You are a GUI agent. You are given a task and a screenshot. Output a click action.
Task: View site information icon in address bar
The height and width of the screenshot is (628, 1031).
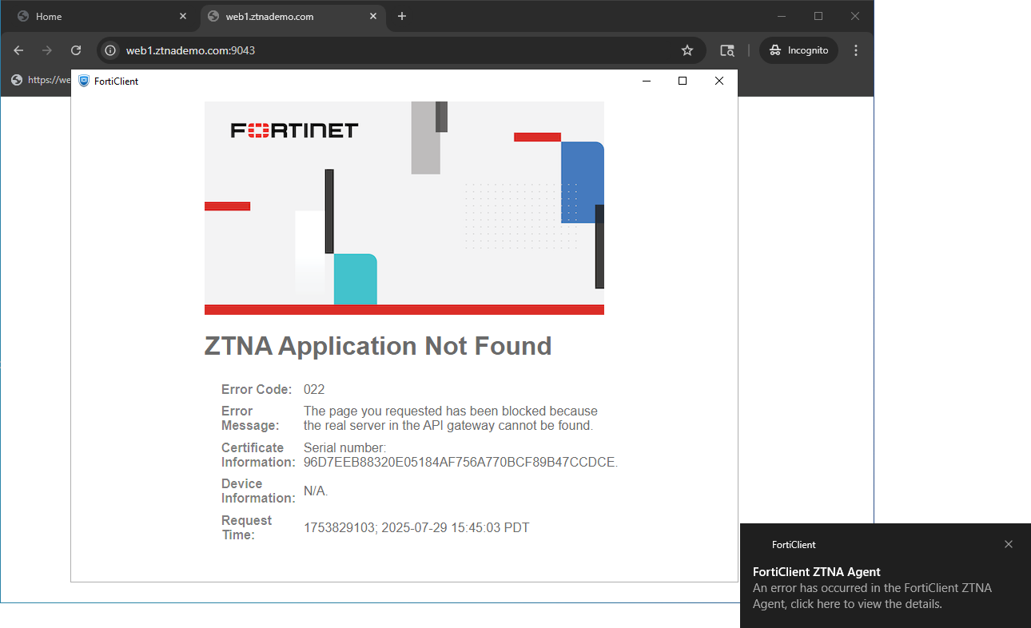[111, 50]
